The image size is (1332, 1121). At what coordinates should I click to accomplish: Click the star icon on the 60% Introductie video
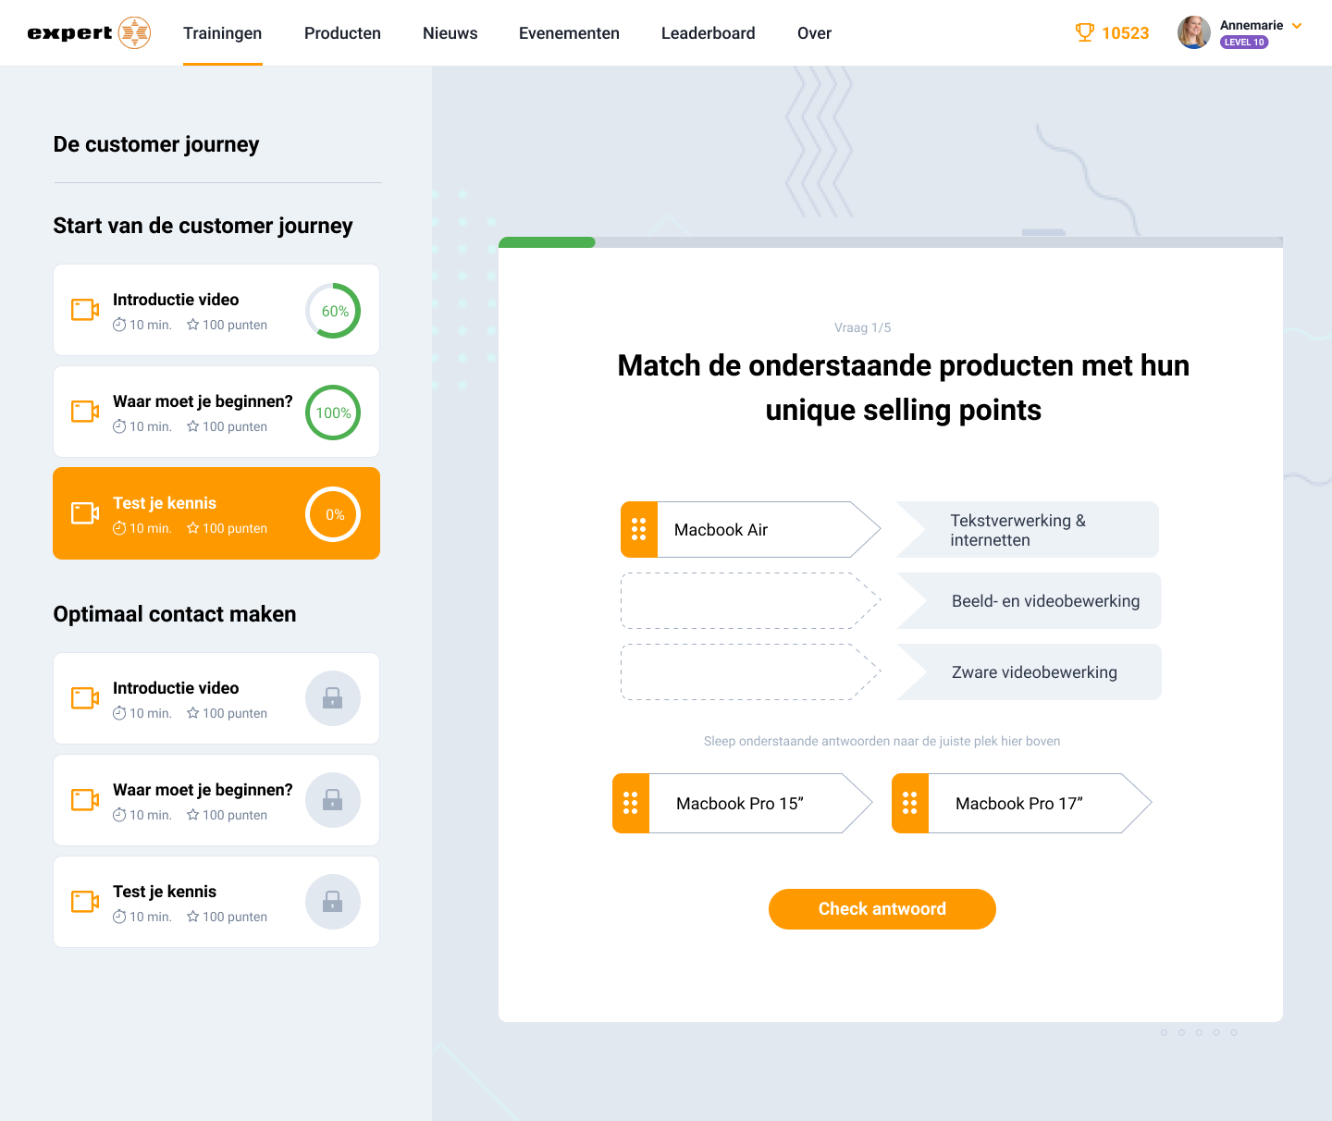[192, 325]
